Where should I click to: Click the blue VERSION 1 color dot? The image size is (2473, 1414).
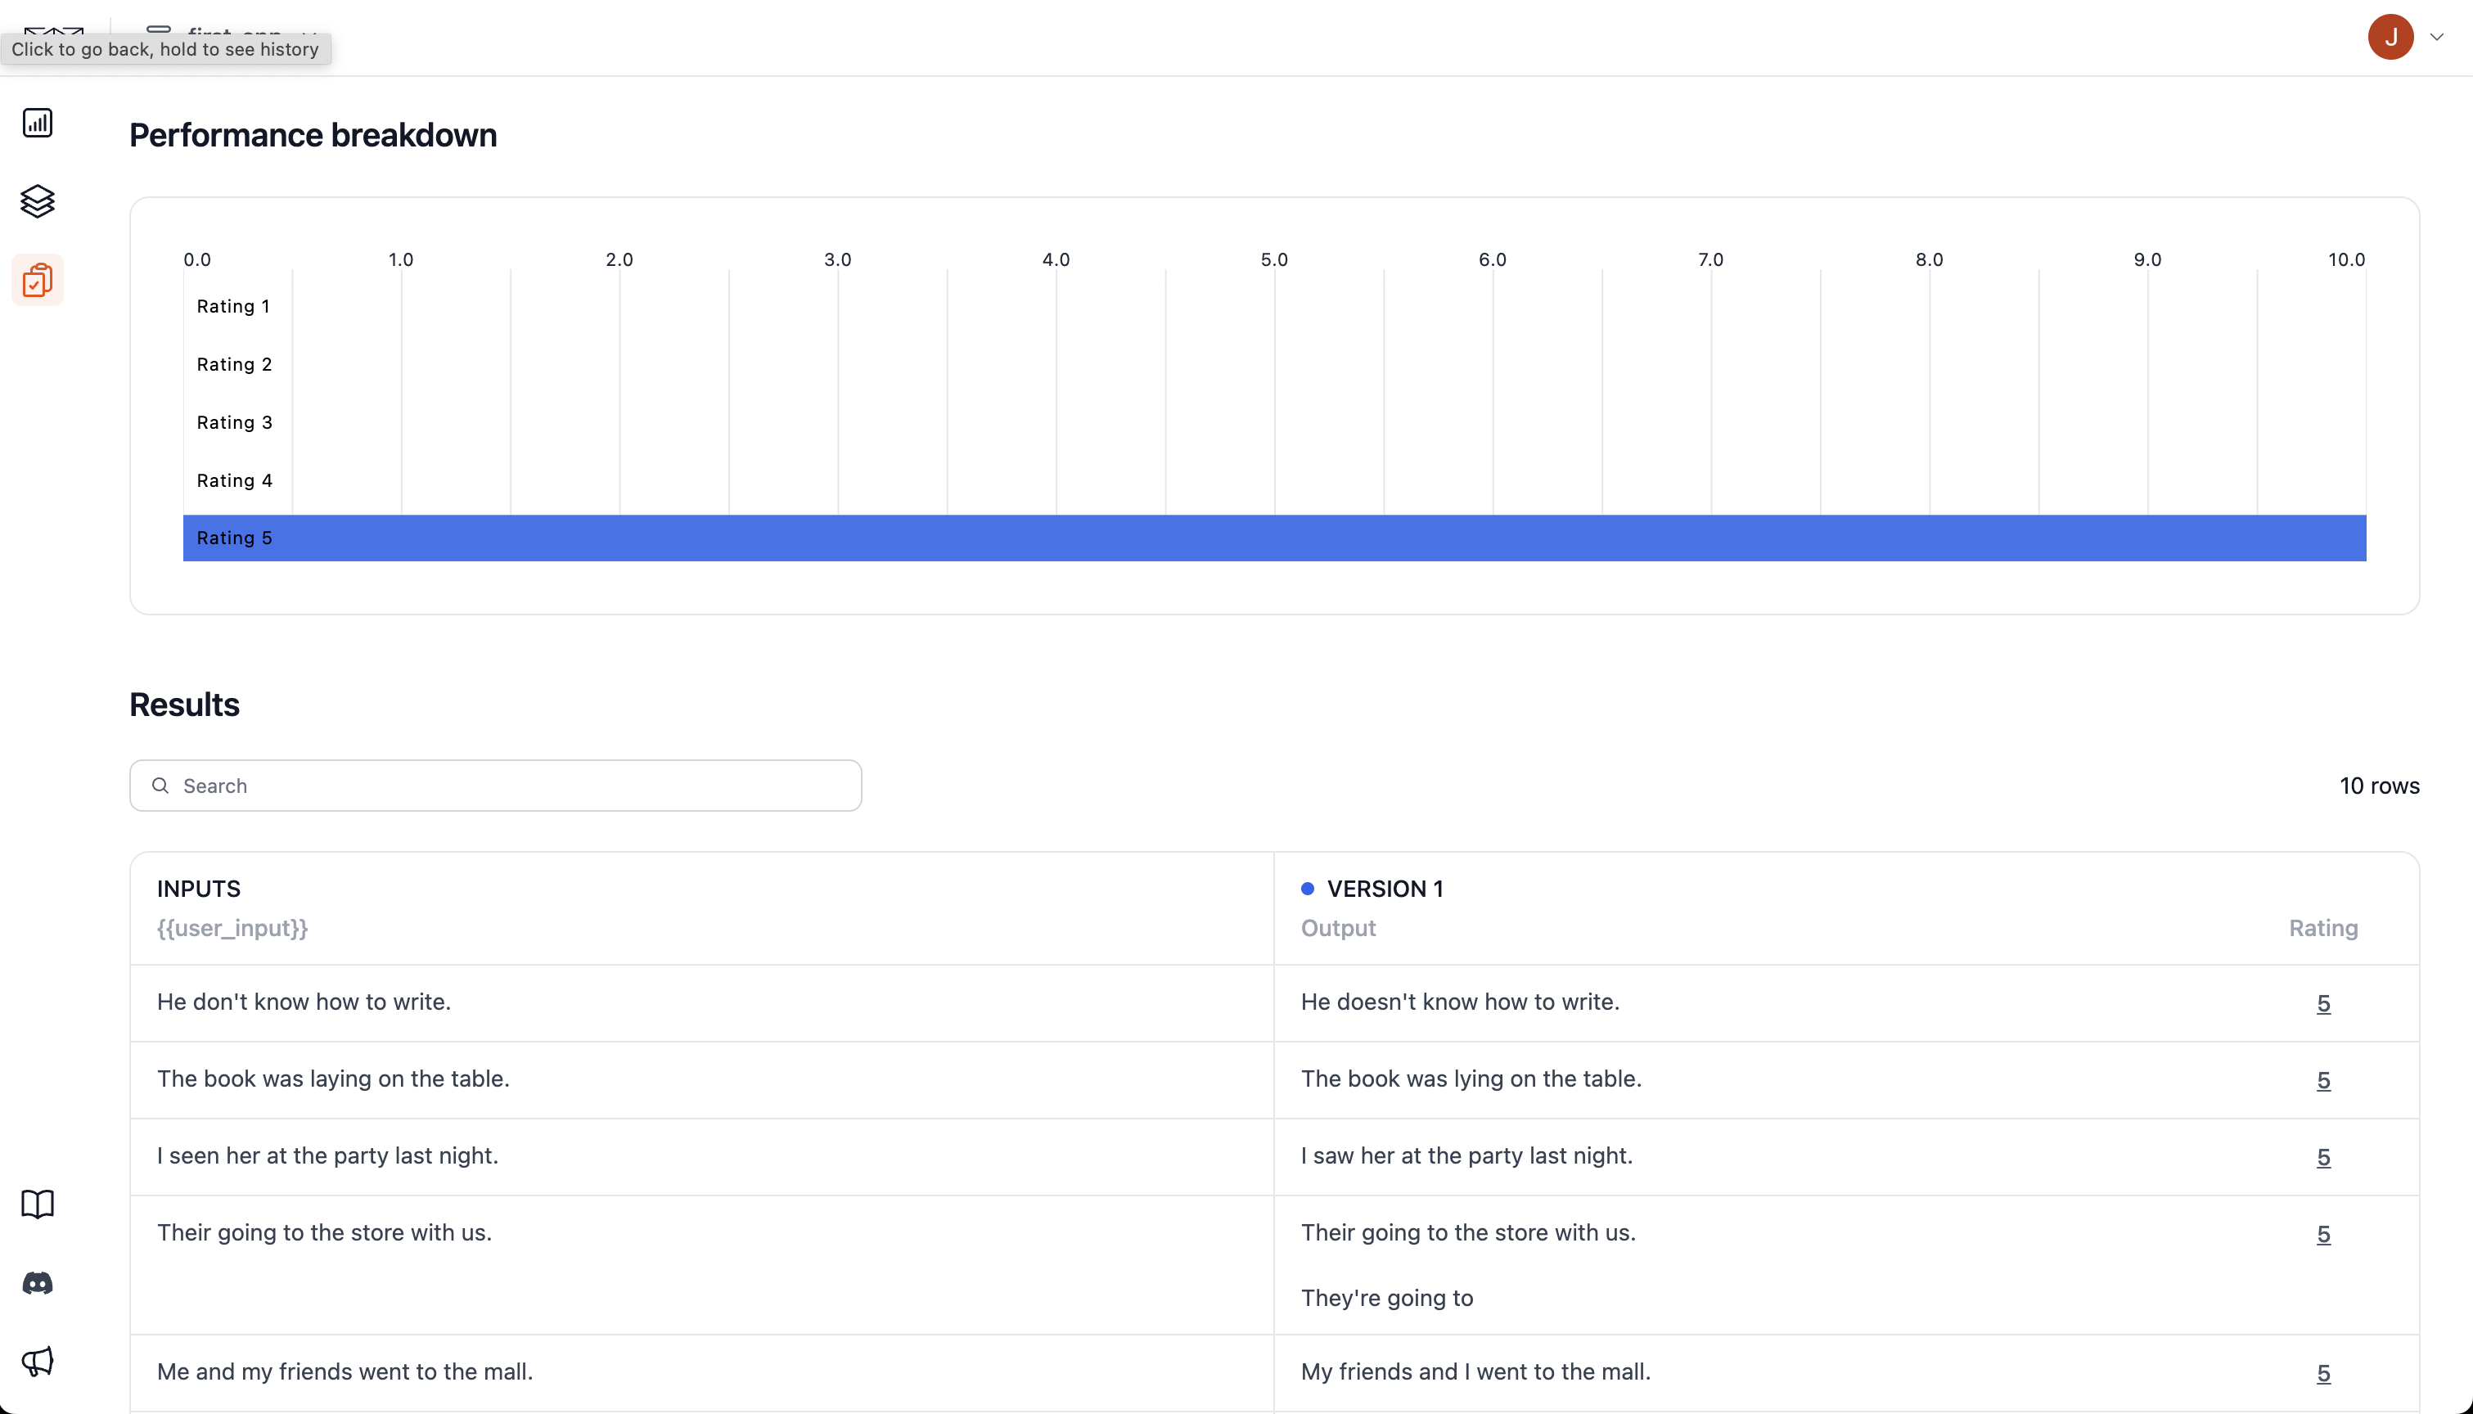tap(1307, 889)
